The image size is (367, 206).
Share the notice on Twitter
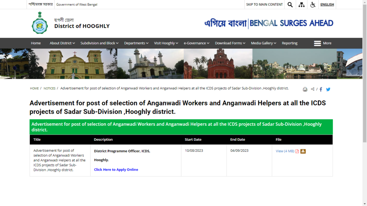[x=328, y=89]
